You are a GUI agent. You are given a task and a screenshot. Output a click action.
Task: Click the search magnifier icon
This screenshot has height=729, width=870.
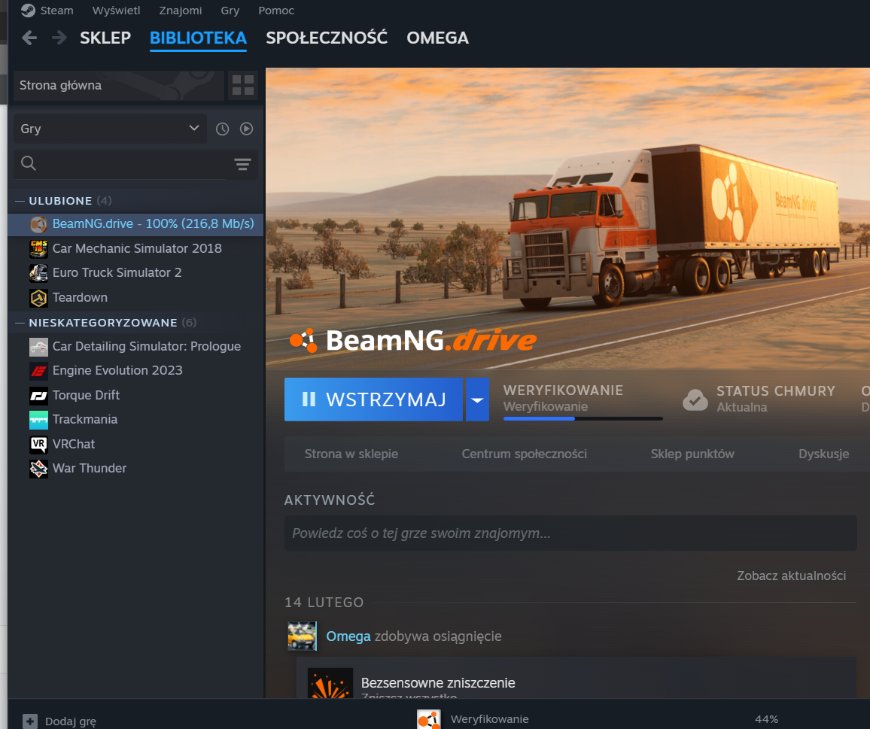pyautogui.click(x=29, y=163)
